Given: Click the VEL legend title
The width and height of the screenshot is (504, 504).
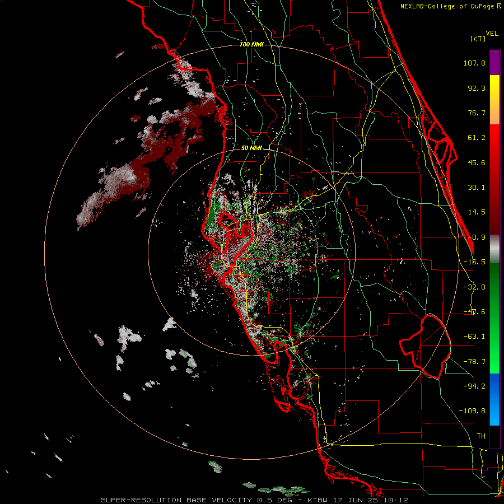Looking at the screenshot, I should click(492, 34).
